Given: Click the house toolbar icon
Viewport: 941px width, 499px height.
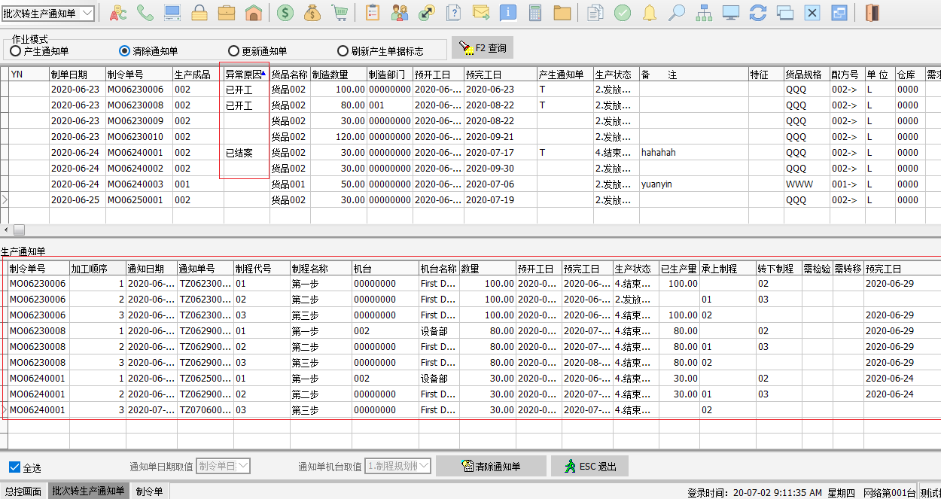Looking at the screenshot, I should [x=254, y=13].
